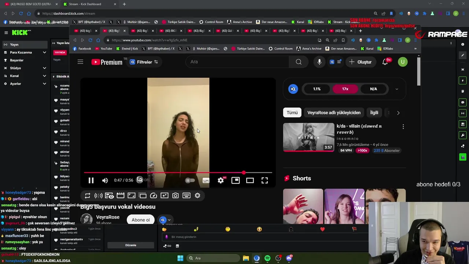Expand Stüdyo in Kick sidebar
469x264 pixels.
tap(24, 68)
